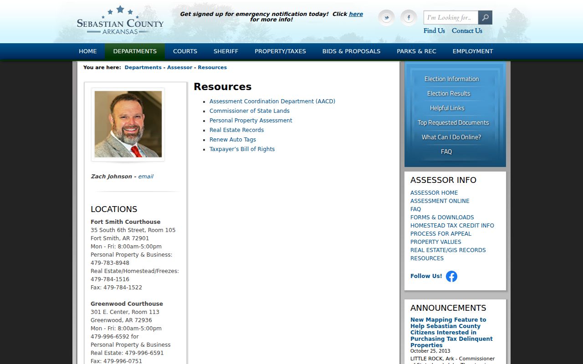This screenshot has height=364, width=583.
Task: Open Election Information in the blue panel
Action: point(452,79)
